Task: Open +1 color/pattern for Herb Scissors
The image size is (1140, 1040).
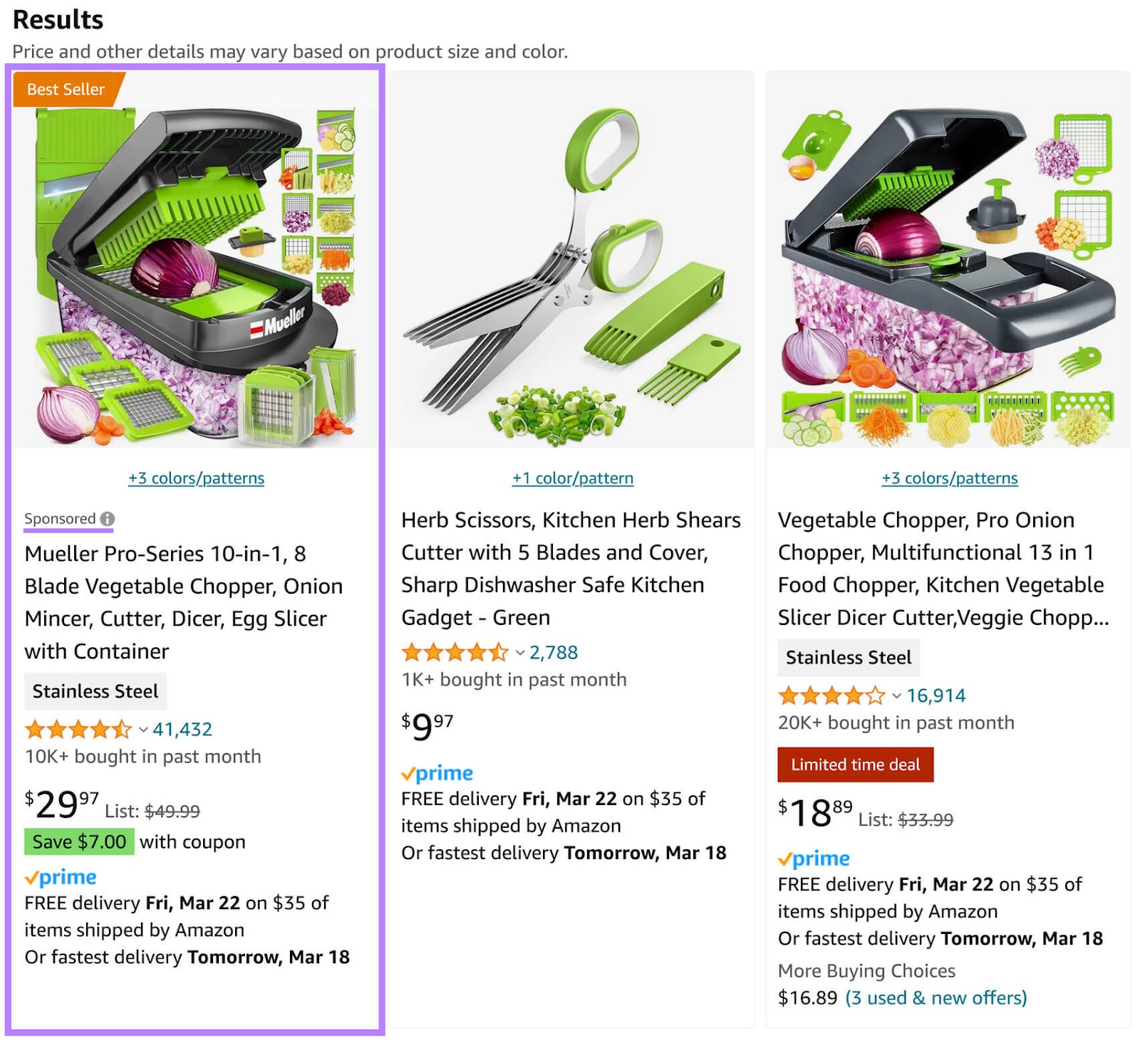Action: (x=571, y=478)
